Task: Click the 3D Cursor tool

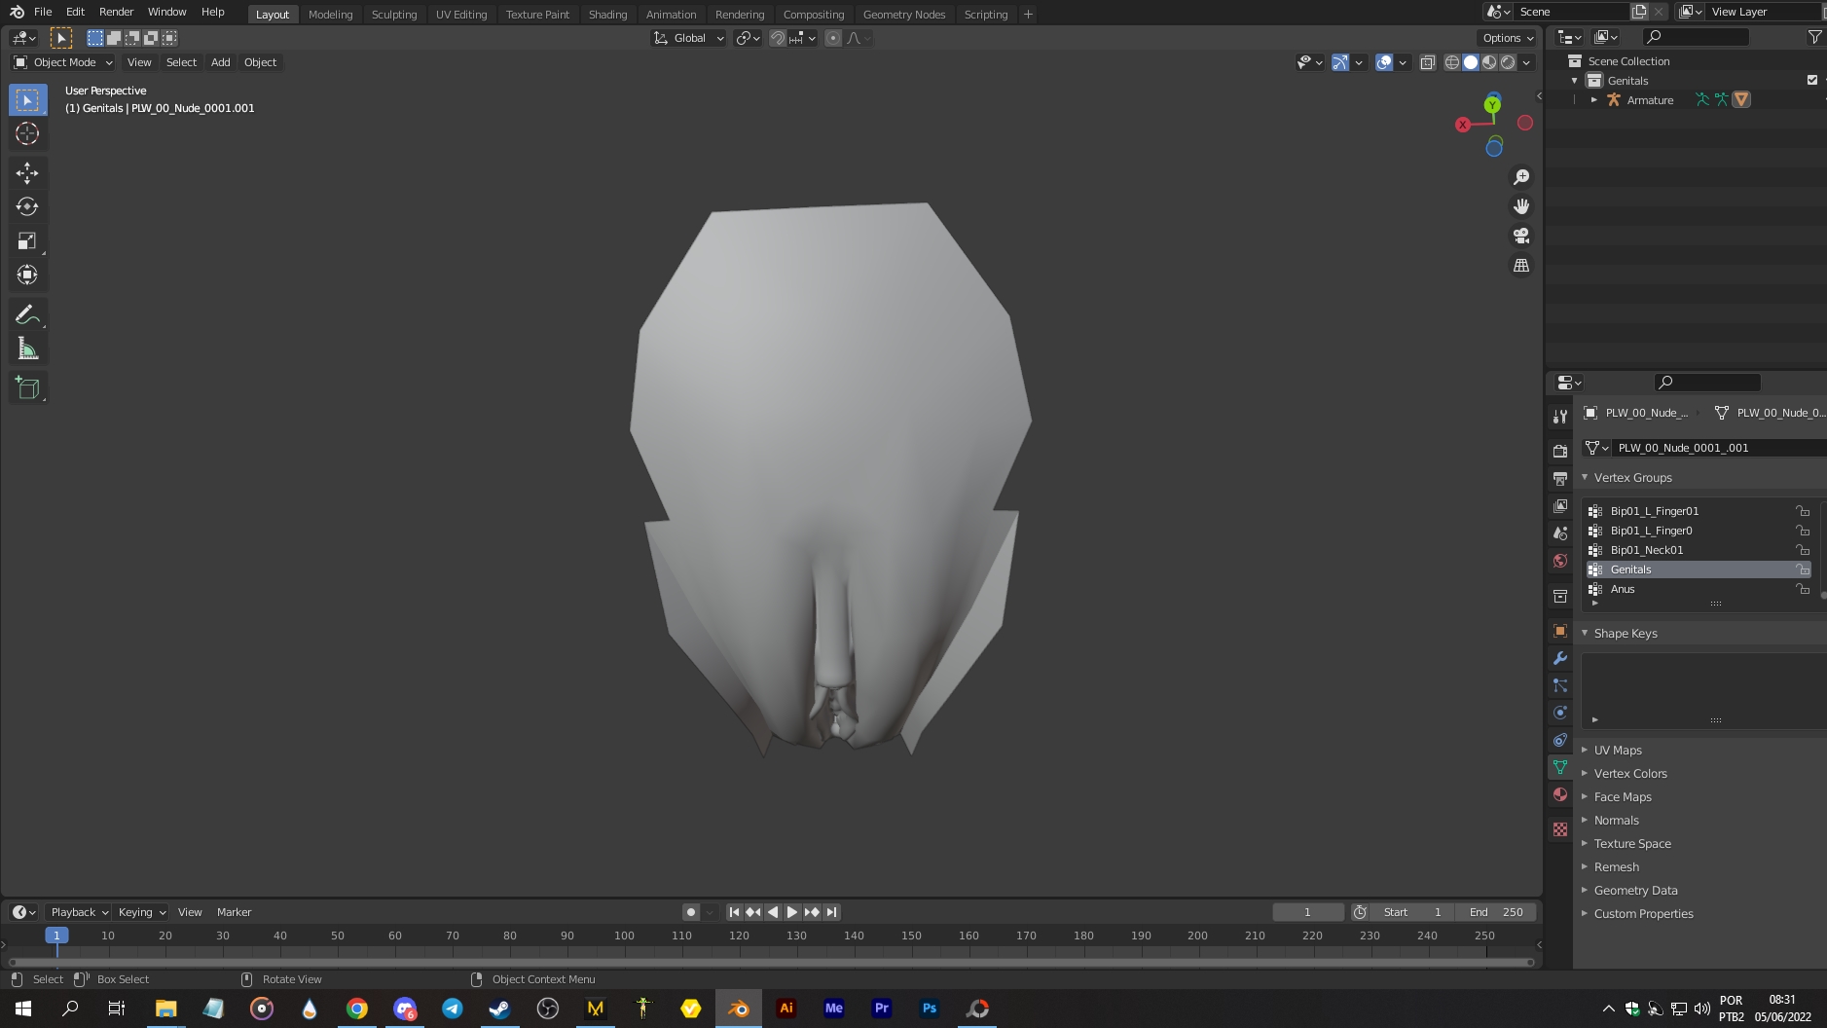Action: [x=27, y=133]
